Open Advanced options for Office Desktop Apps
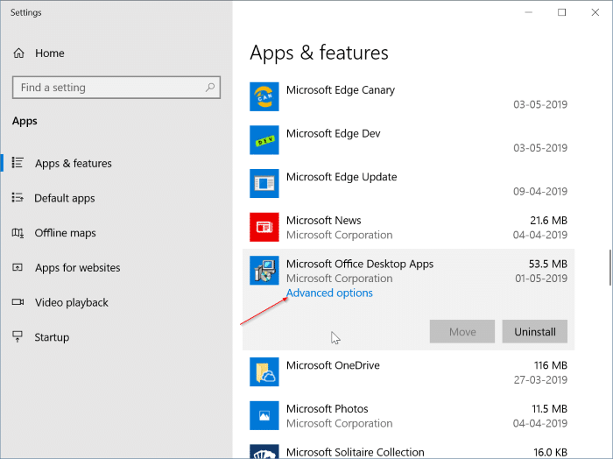613x459 pixels. click(329, 293)
